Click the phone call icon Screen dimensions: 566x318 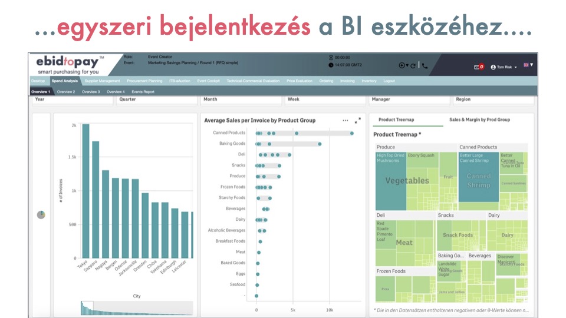(424, 66)
